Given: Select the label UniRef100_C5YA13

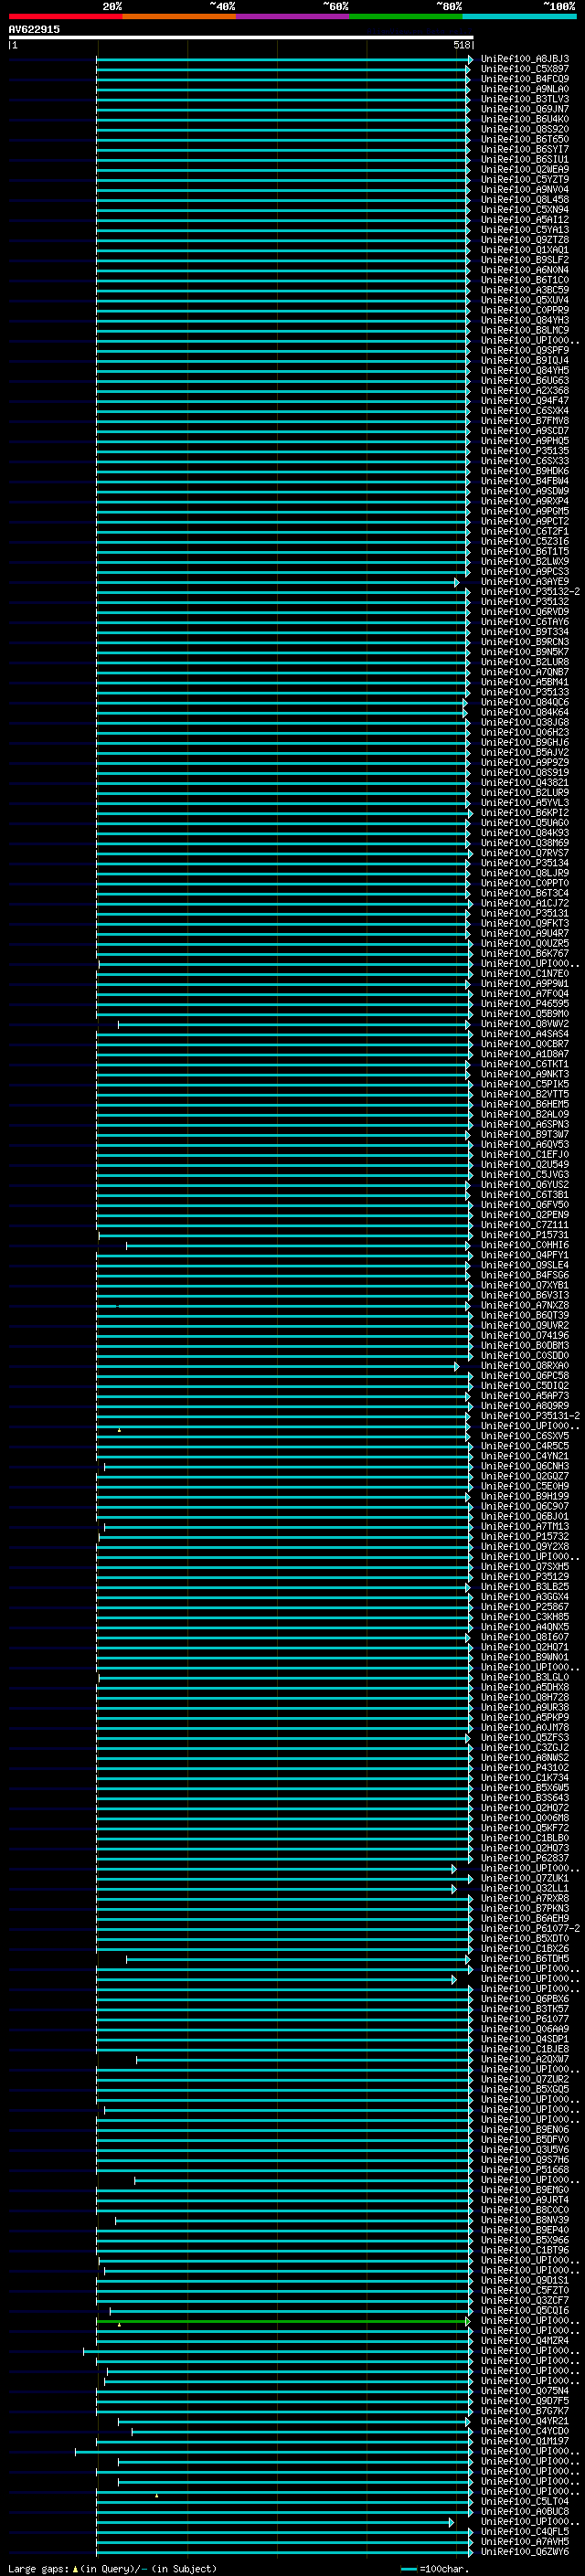Looking at the screenshot, I should pyautogui.click(x=525, y=230).
